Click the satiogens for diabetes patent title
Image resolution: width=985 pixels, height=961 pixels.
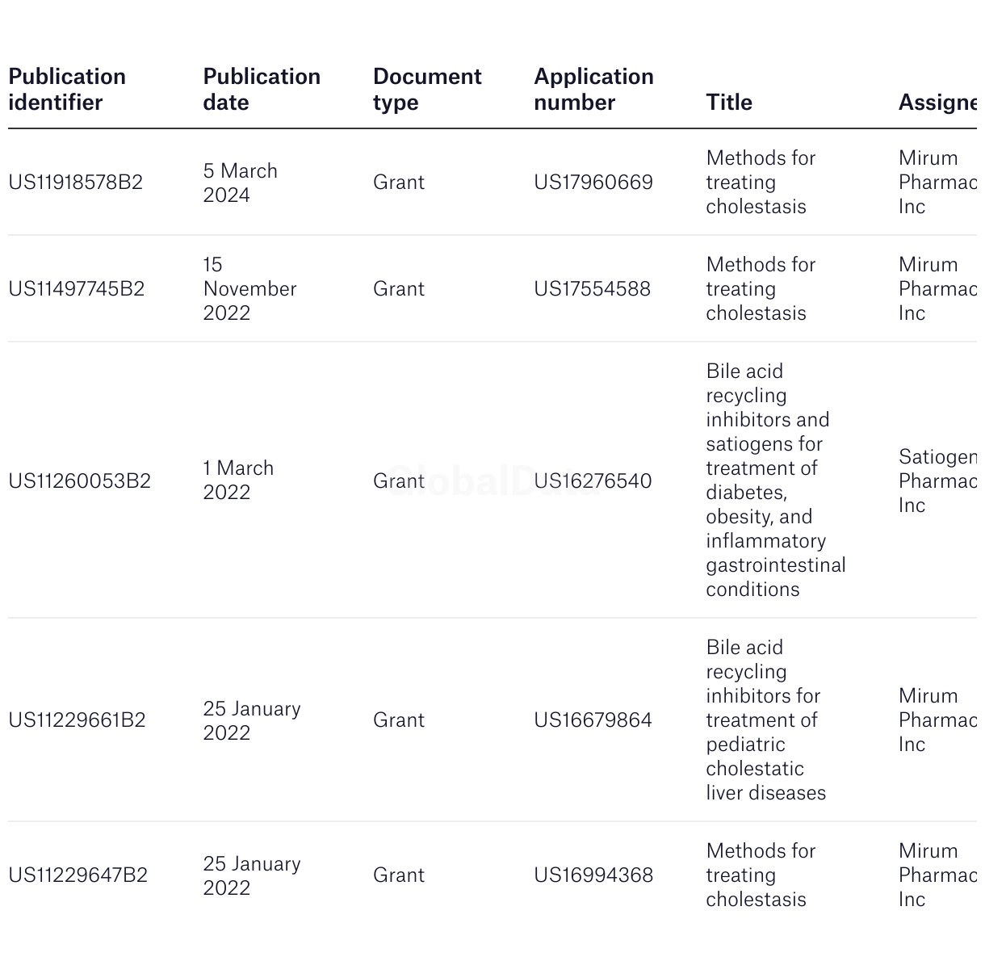pos(776,480)
